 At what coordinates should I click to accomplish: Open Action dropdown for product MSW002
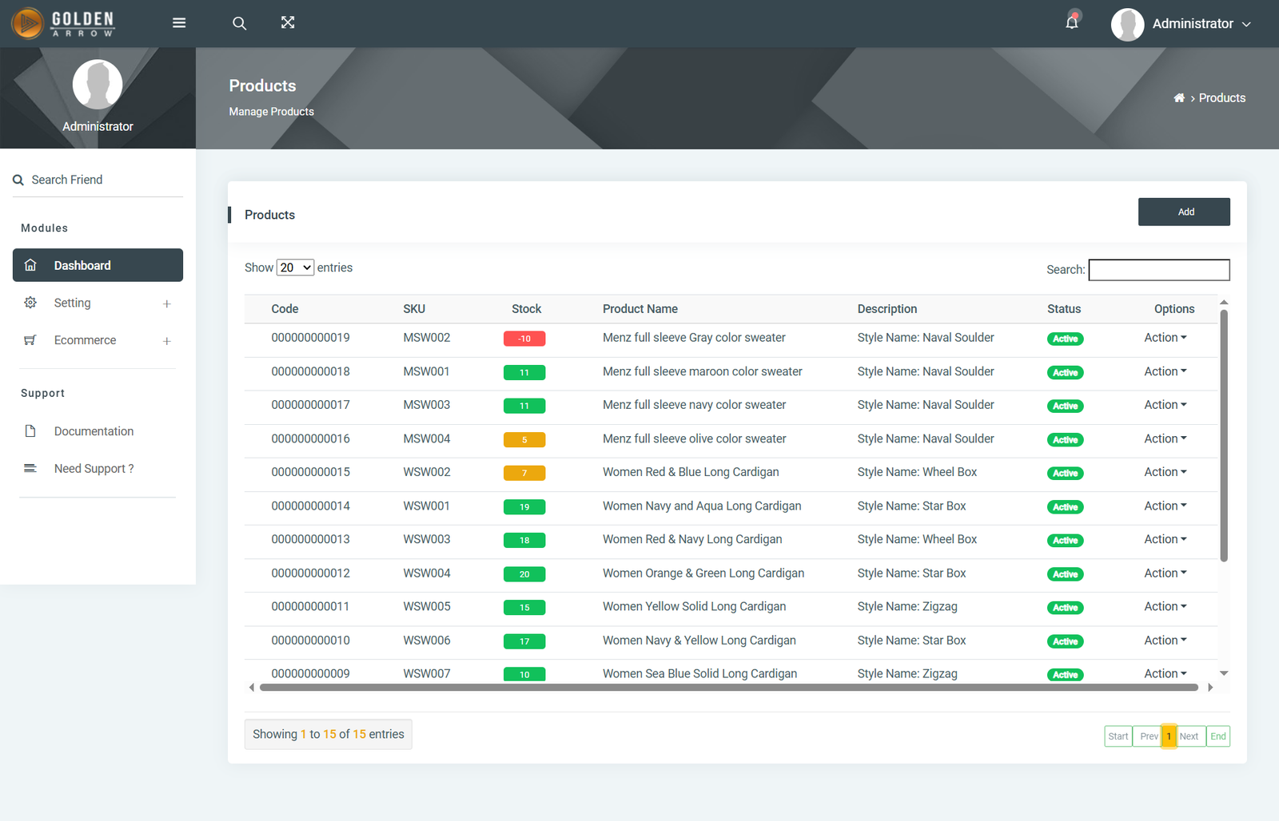click(x=1165, y=338)
